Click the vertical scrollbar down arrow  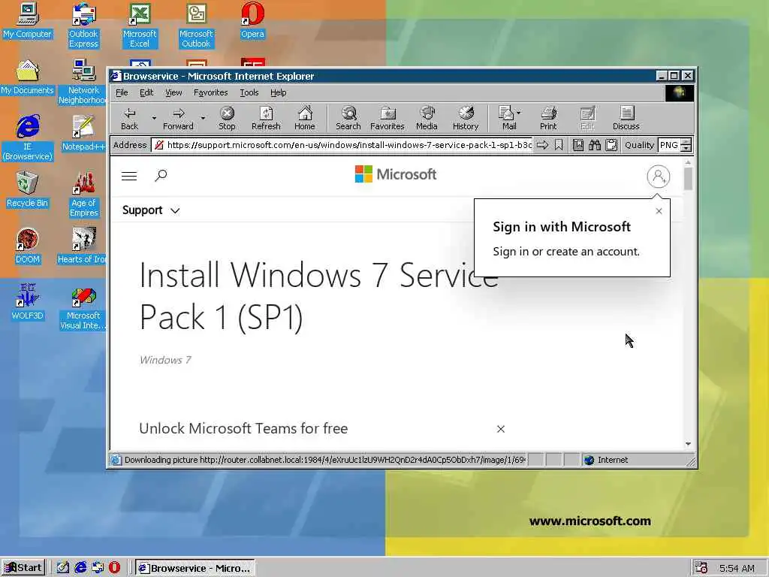coord(688,443)
